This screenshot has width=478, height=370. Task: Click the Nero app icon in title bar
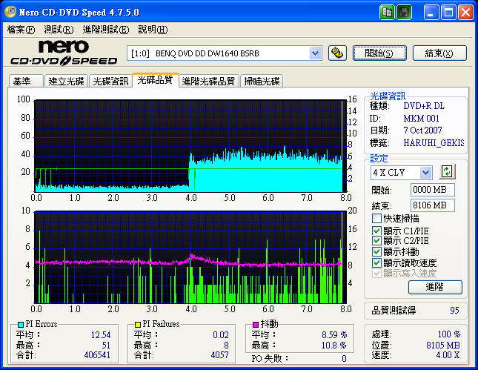coord(10,12)
